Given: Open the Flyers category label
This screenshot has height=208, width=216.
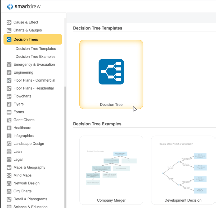Looking at the screenshot, I should [19, 104].
